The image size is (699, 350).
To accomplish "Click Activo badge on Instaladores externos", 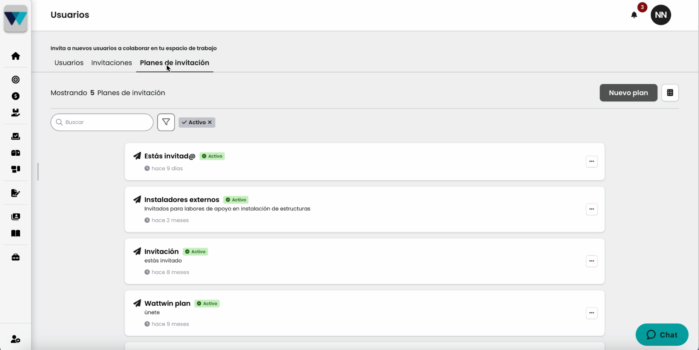I will coord(236,200).
